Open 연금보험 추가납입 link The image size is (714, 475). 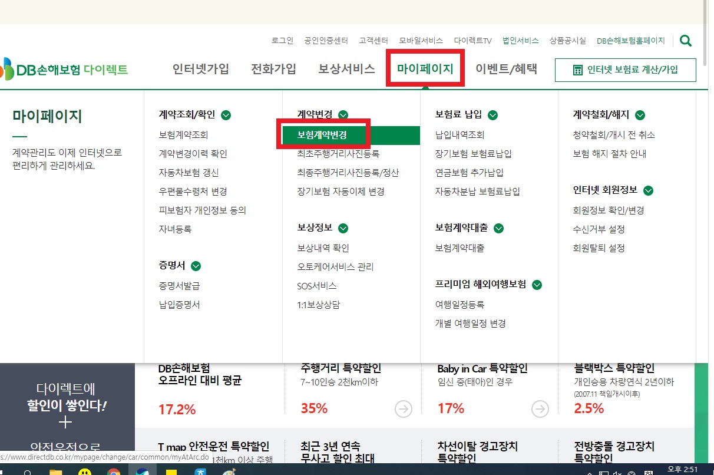point(470,173)
